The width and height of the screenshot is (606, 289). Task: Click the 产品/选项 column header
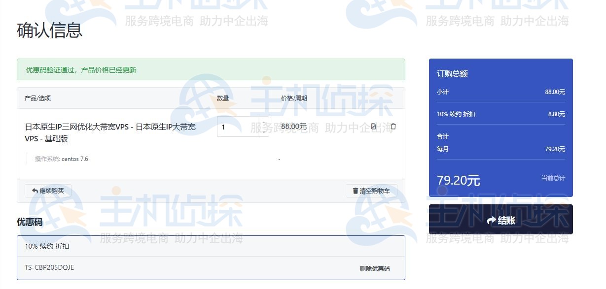(37, 98)
